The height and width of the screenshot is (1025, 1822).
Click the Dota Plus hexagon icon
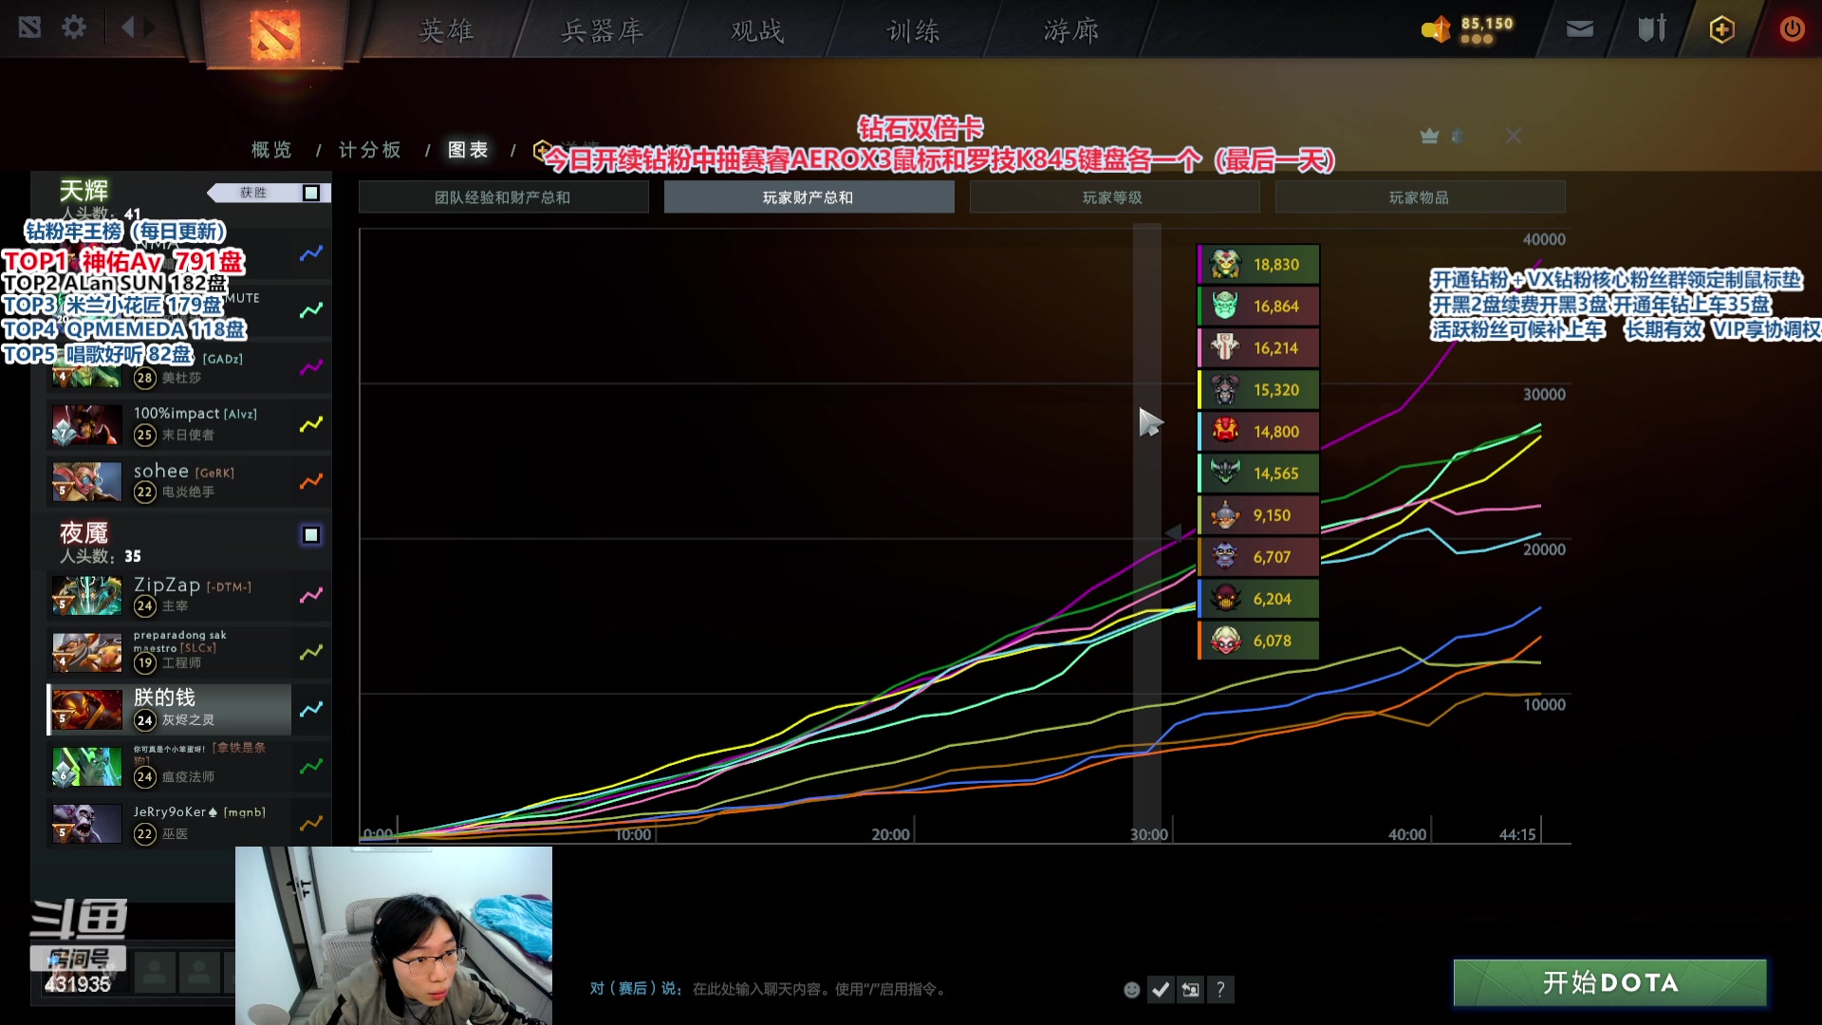click(x=1721, y=29)
